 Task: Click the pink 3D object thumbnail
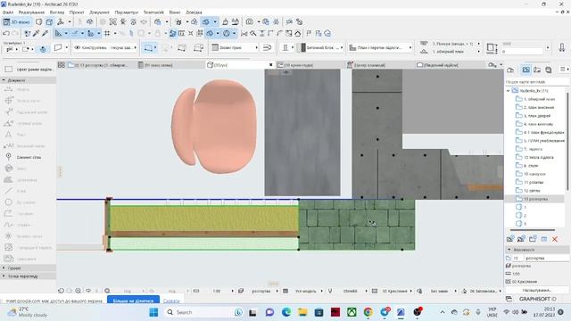click(x=214, y=127)
